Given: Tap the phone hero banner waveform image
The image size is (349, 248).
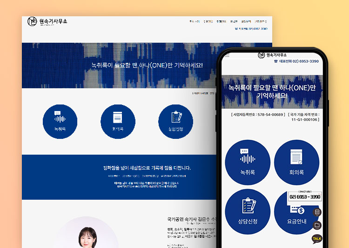Looking at the screenshot, I should [x=272, y=91].
